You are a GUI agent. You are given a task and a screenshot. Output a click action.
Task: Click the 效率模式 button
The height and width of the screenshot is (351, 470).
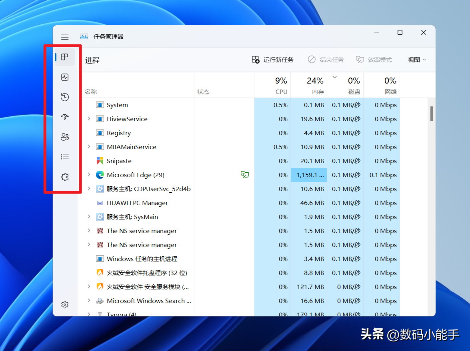(x=374, y=60)
